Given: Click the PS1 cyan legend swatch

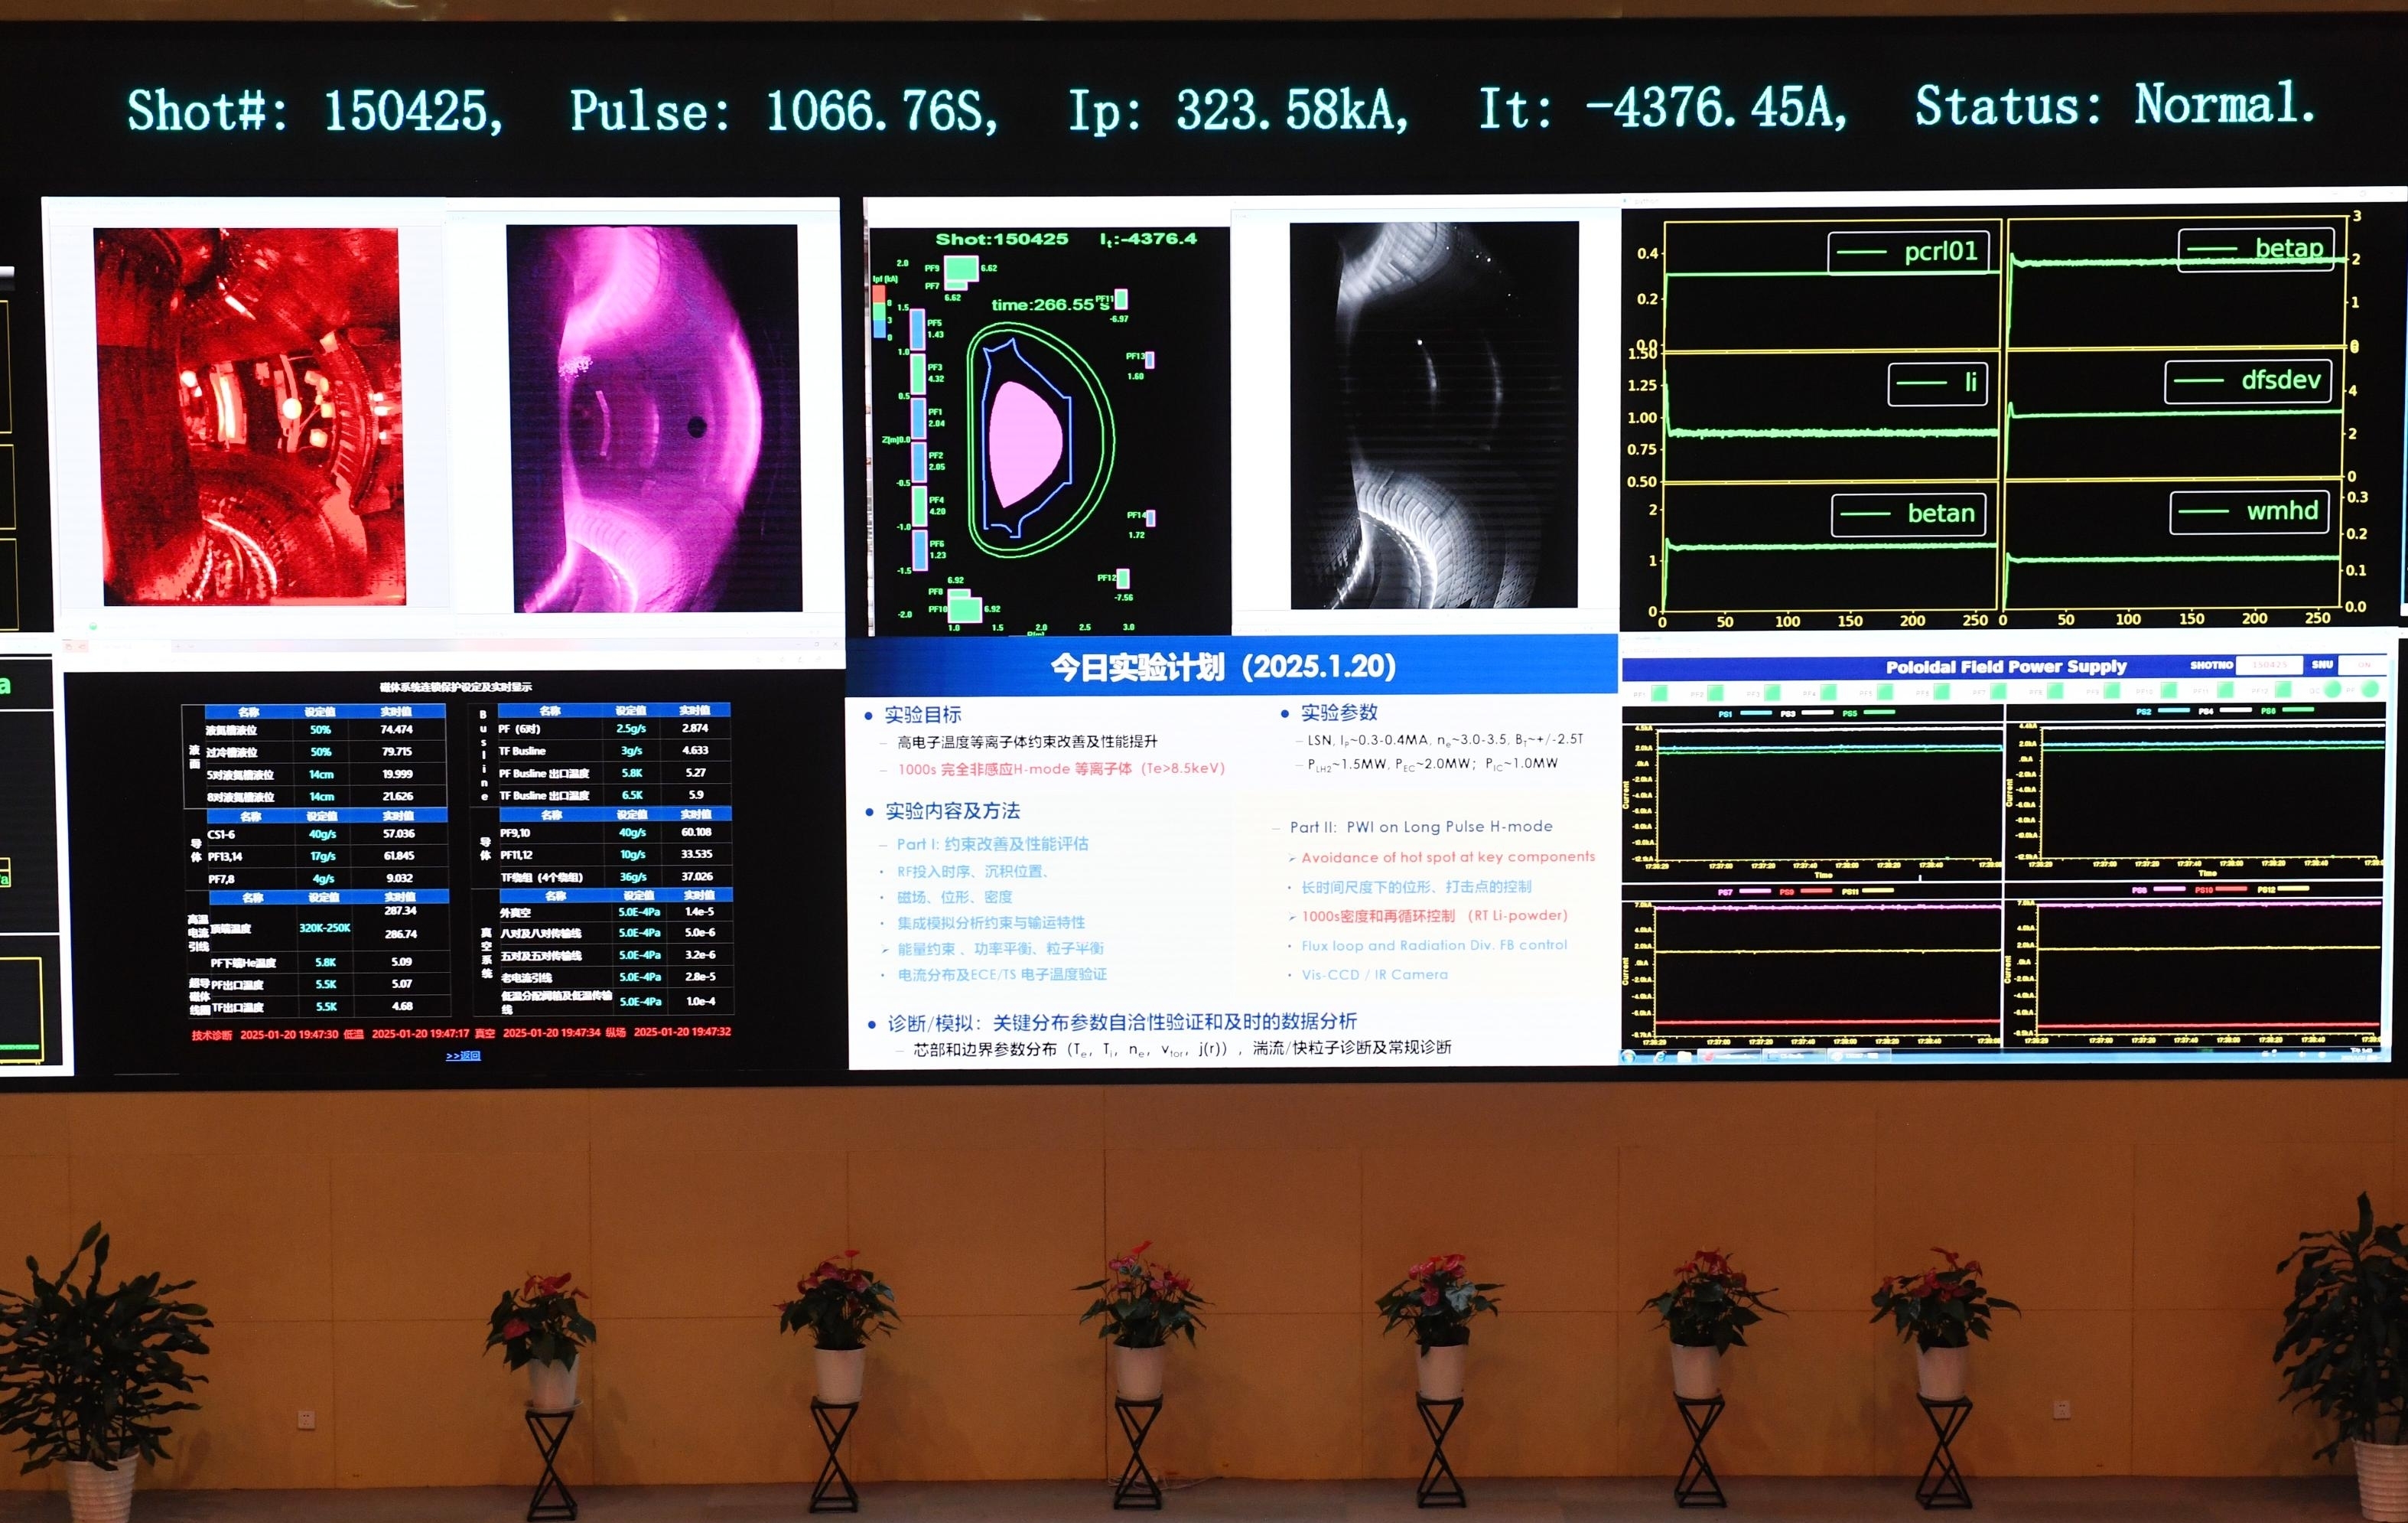Looking at the screenshot, I should (1756, 713).
